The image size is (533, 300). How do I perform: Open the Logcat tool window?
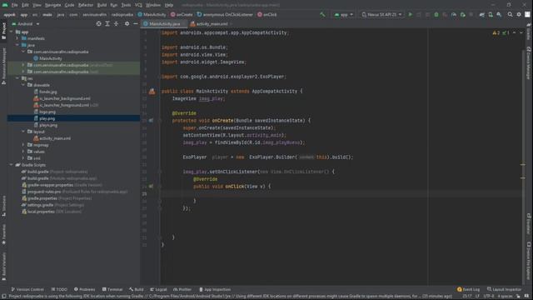[158, 289]
